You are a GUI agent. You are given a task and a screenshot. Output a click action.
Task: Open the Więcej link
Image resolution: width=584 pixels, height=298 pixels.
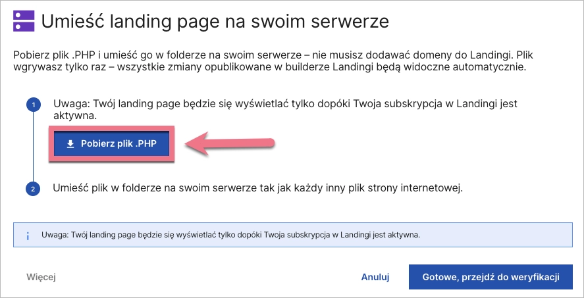coord(41,277)
